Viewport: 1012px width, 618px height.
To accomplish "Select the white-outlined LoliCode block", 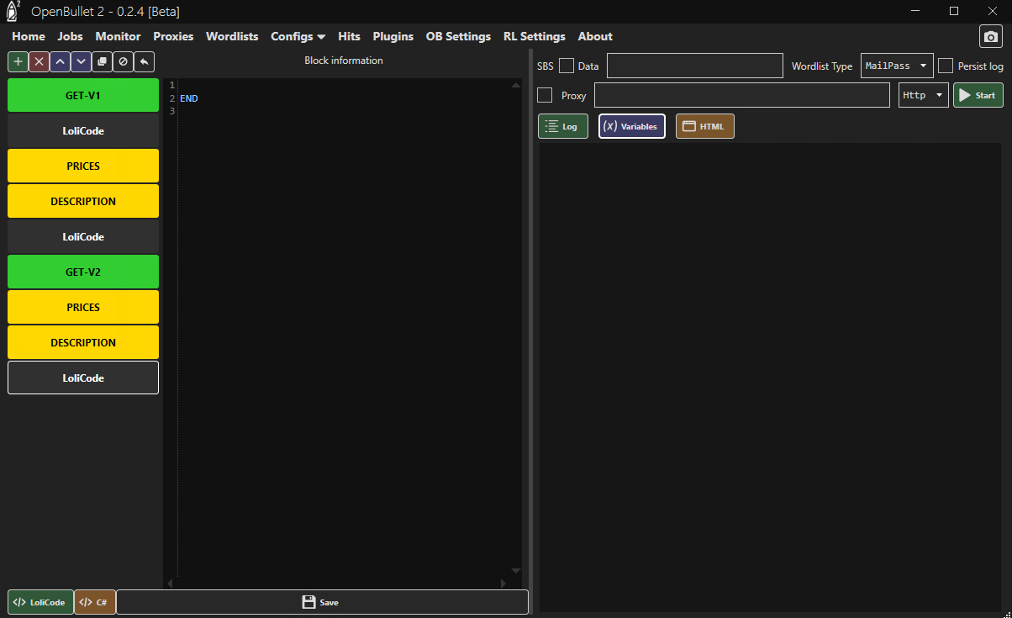I will point(83,378).
